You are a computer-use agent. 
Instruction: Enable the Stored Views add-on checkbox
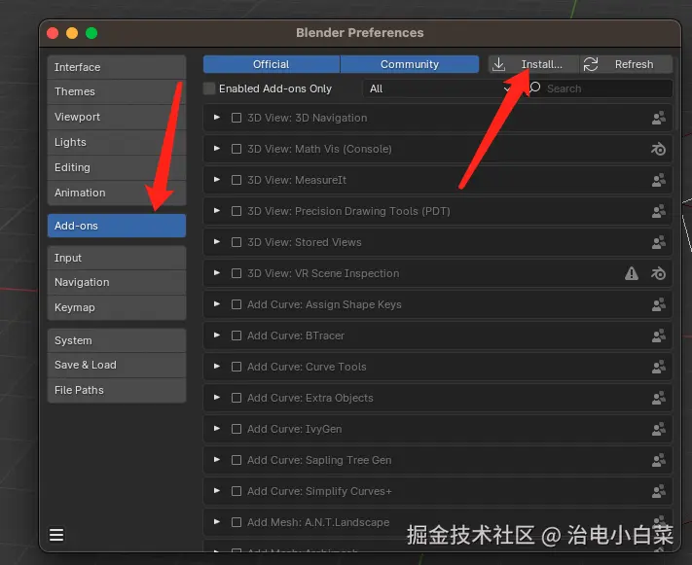pos(237,242)
